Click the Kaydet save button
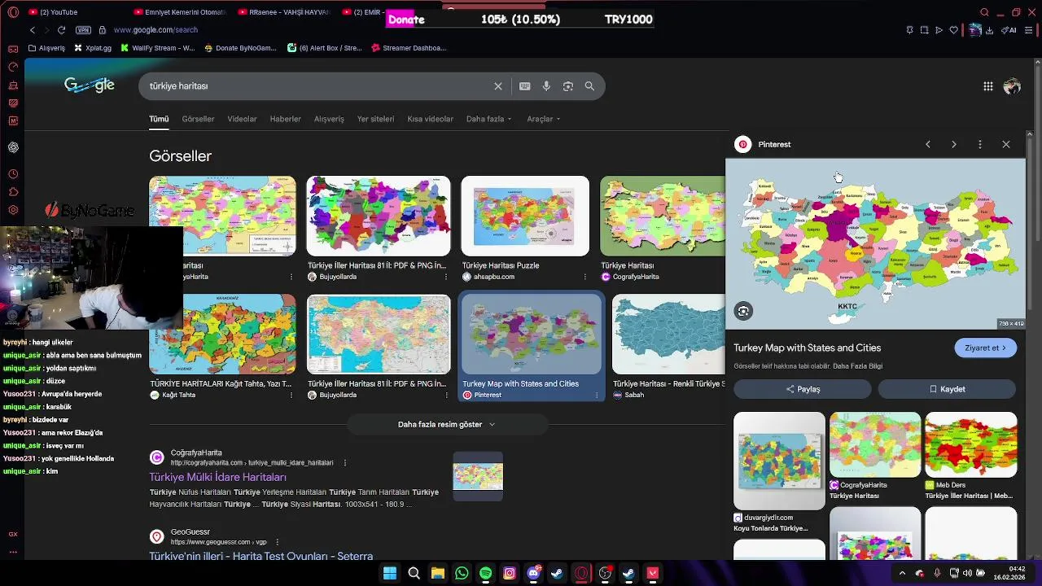Viewport: 1042px width, 586px height. pos(947,389)
